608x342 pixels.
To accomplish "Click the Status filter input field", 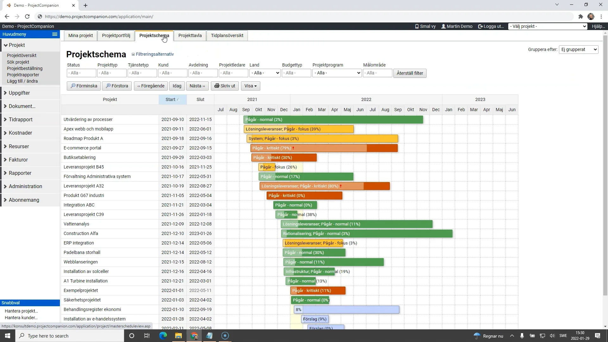I will pos(81,73).
